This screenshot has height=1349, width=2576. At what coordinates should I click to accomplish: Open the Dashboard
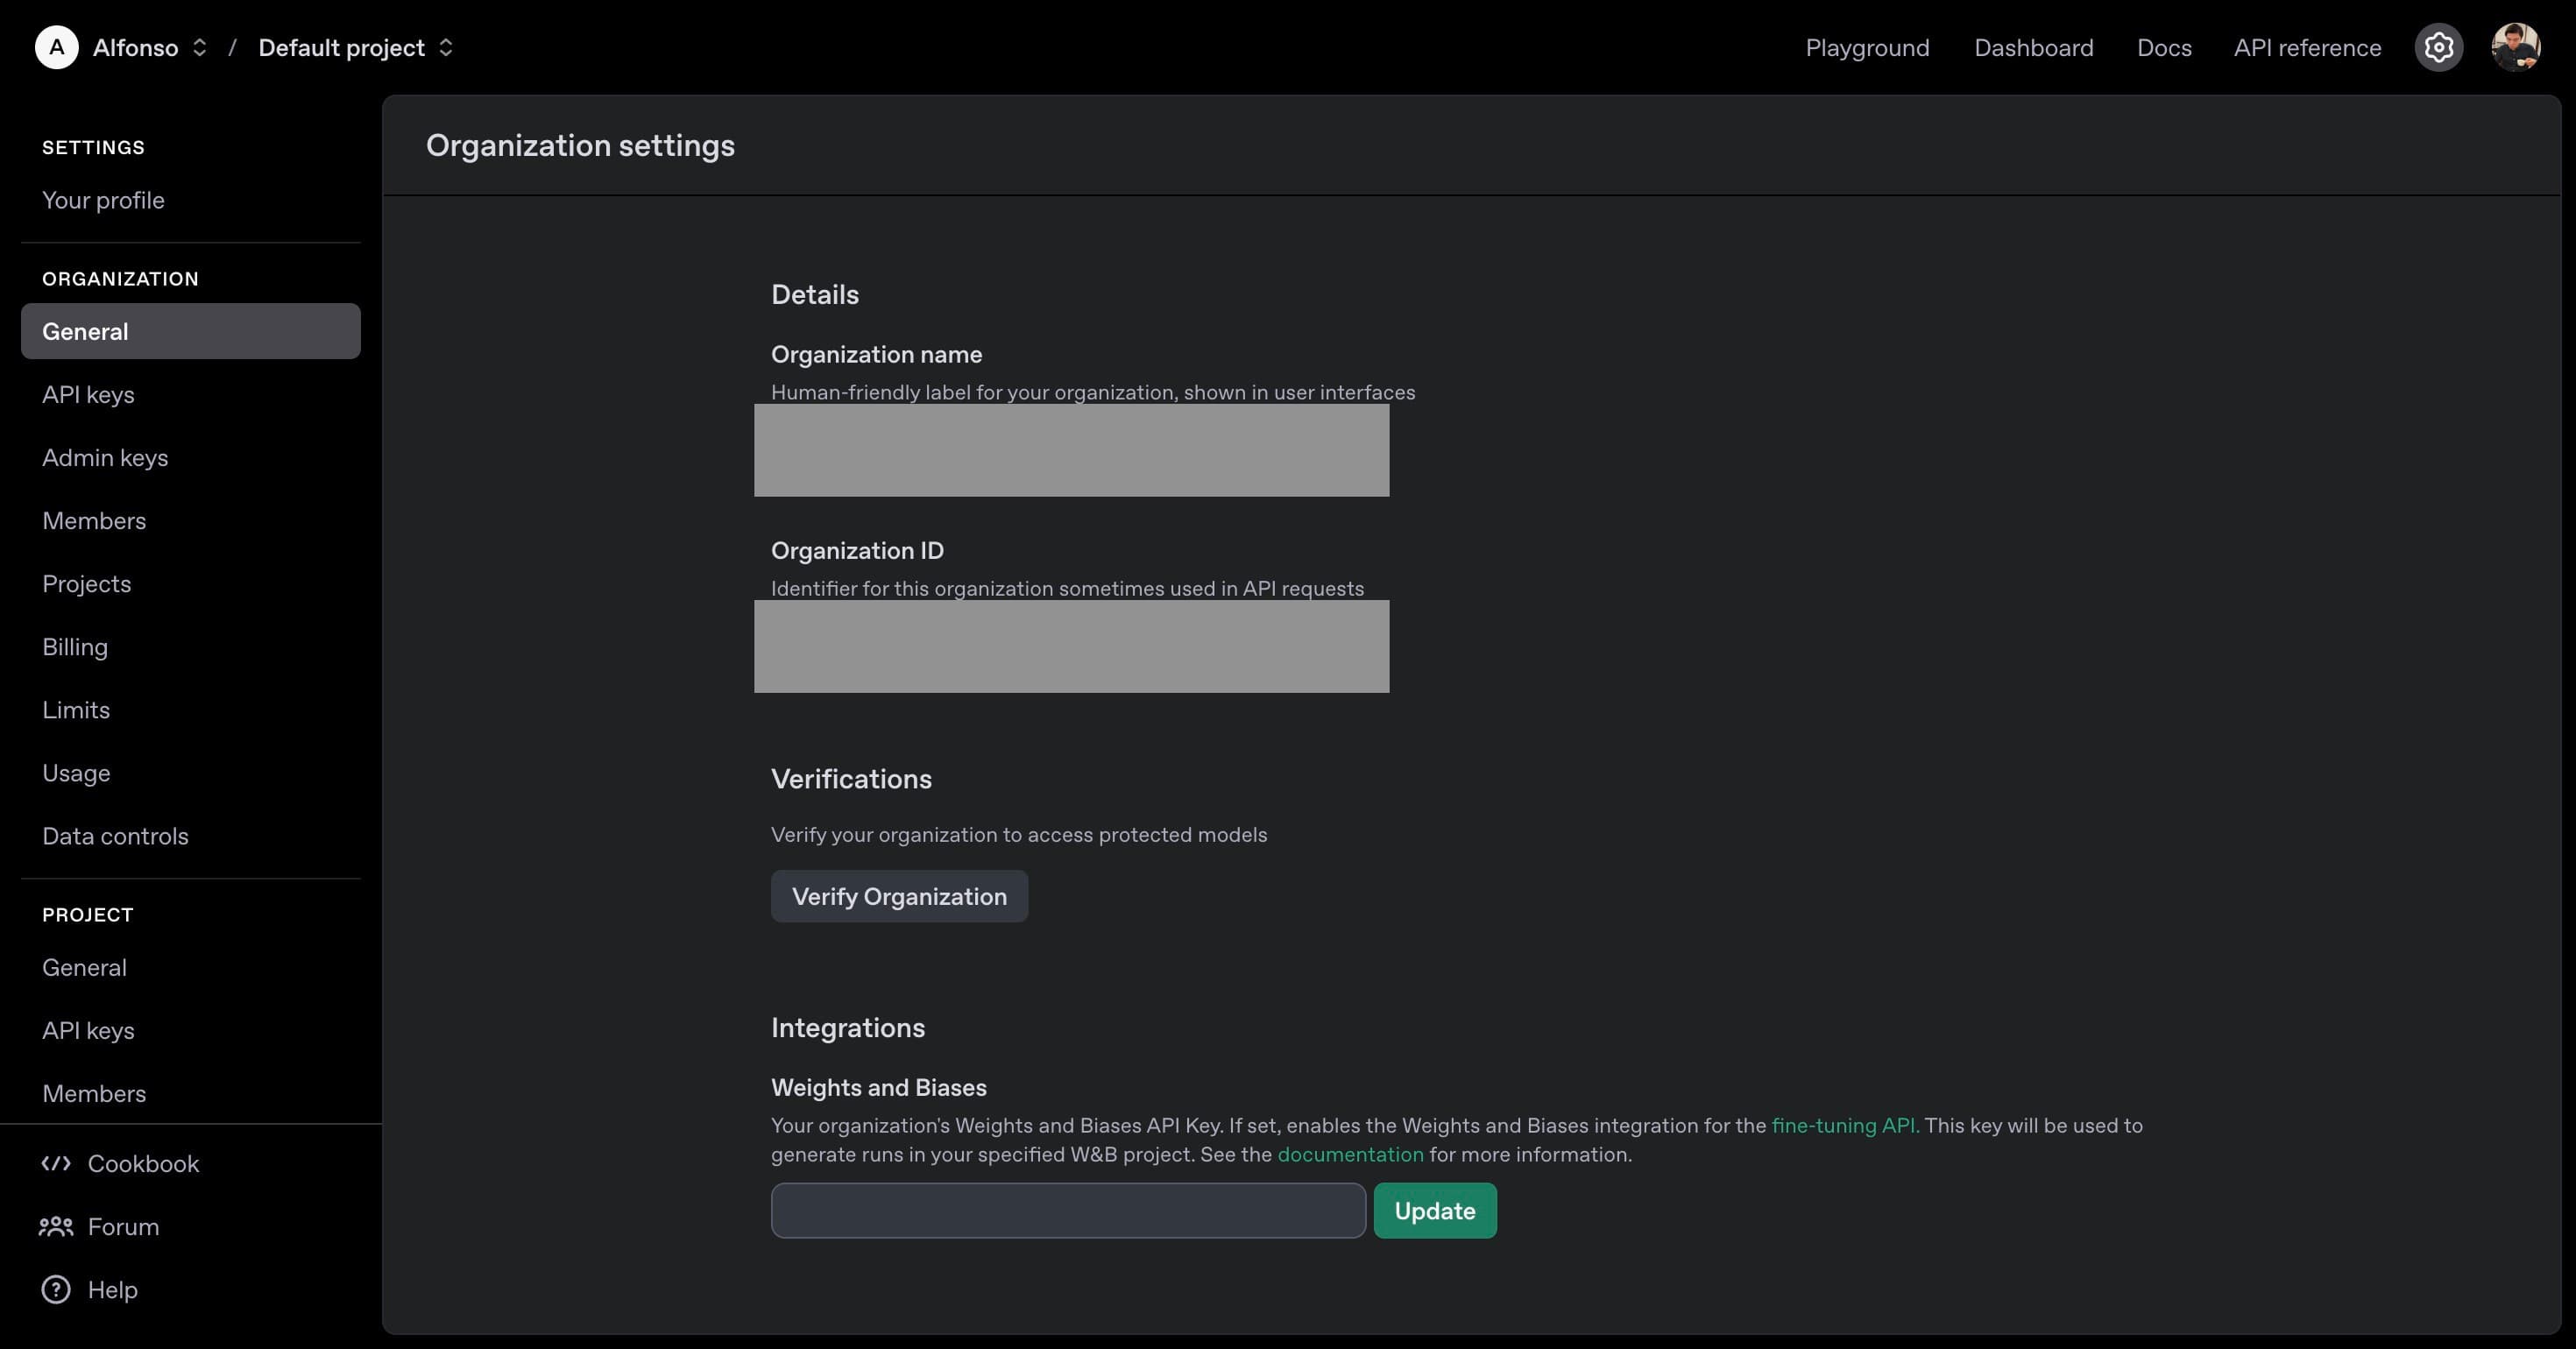click(2034, 47)
